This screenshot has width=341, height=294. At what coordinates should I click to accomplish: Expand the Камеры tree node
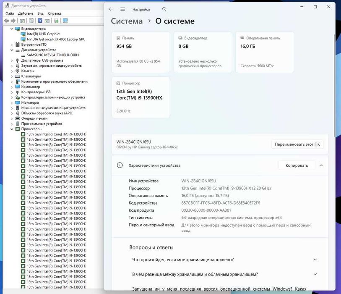tap(12, 71)
